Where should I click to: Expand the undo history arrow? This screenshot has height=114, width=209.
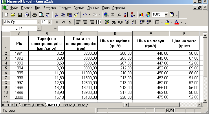89,15
